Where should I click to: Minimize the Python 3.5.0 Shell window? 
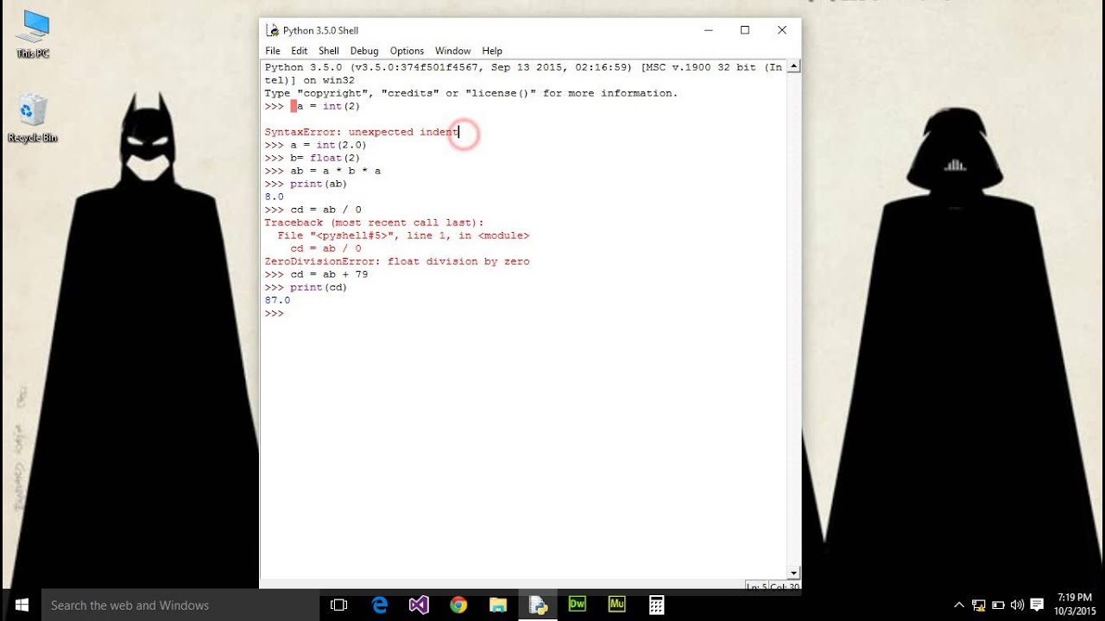pyautogui.click(x=707, y=30)
